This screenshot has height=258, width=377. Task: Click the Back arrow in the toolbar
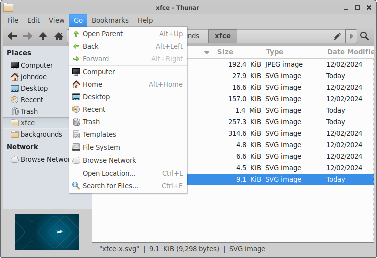(12, 36)
